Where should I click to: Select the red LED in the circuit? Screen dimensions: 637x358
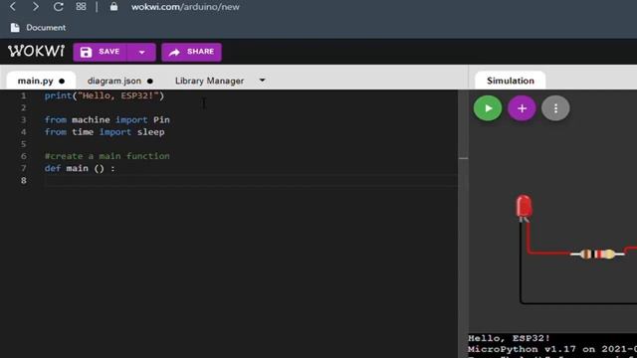(524, 207)
